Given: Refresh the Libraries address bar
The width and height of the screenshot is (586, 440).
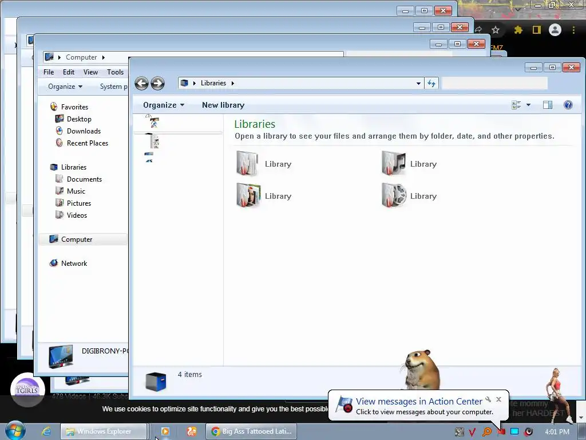Looking at the screenshot, I should click(431, 83).
